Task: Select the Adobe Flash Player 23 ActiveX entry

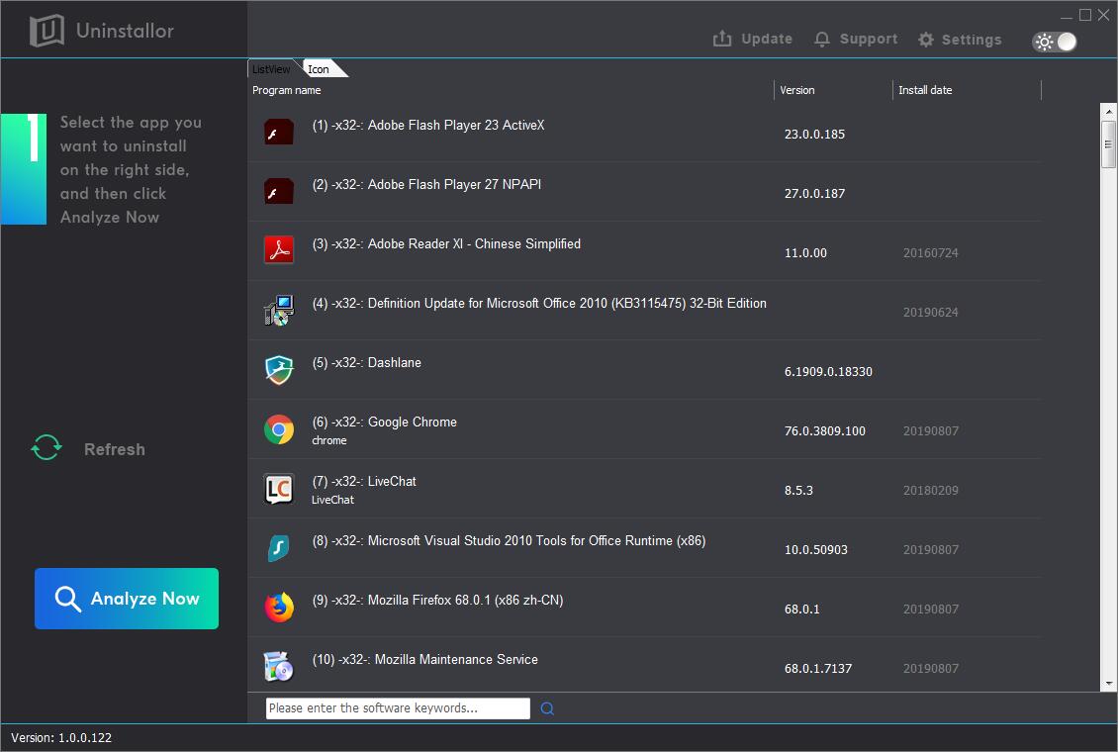Action: (427, 126)
